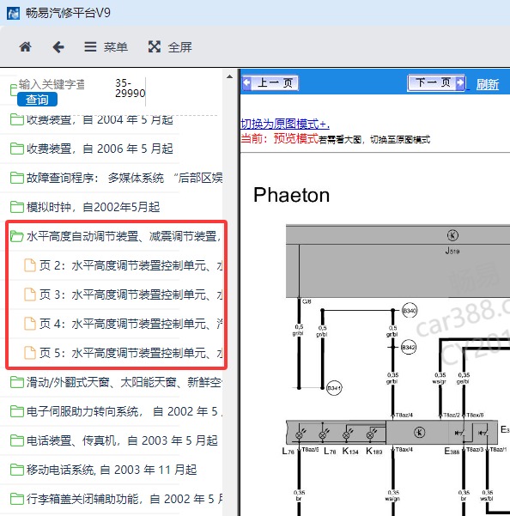Open folder 电话装置、传真机，自 2003 年
The height and width of the screenshot is (516, 510).
pos(114,440)
